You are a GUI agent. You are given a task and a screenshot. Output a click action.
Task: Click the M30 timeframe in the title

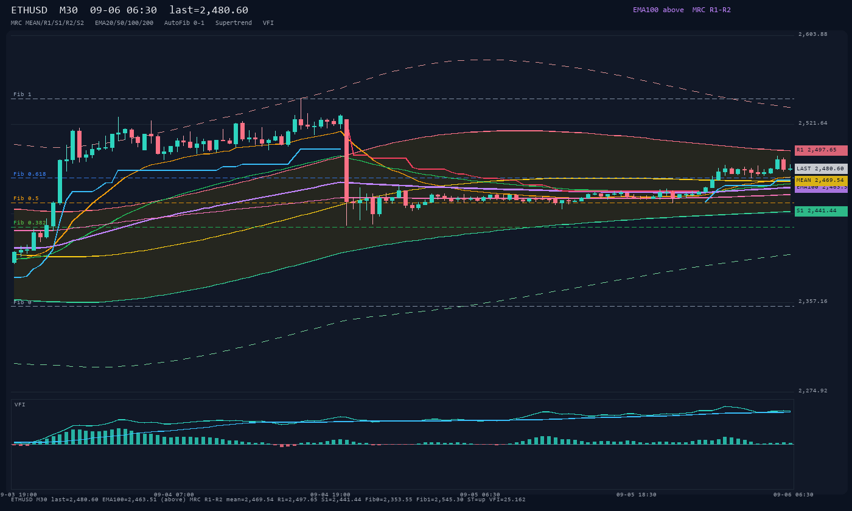point(68,10)
